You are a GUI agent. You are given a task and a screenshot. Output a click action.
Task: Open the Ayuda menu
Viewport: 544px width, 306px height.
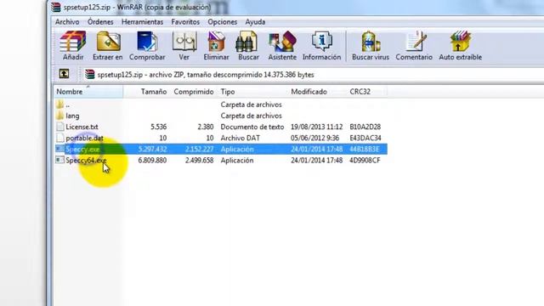click(x=255, y=22)
